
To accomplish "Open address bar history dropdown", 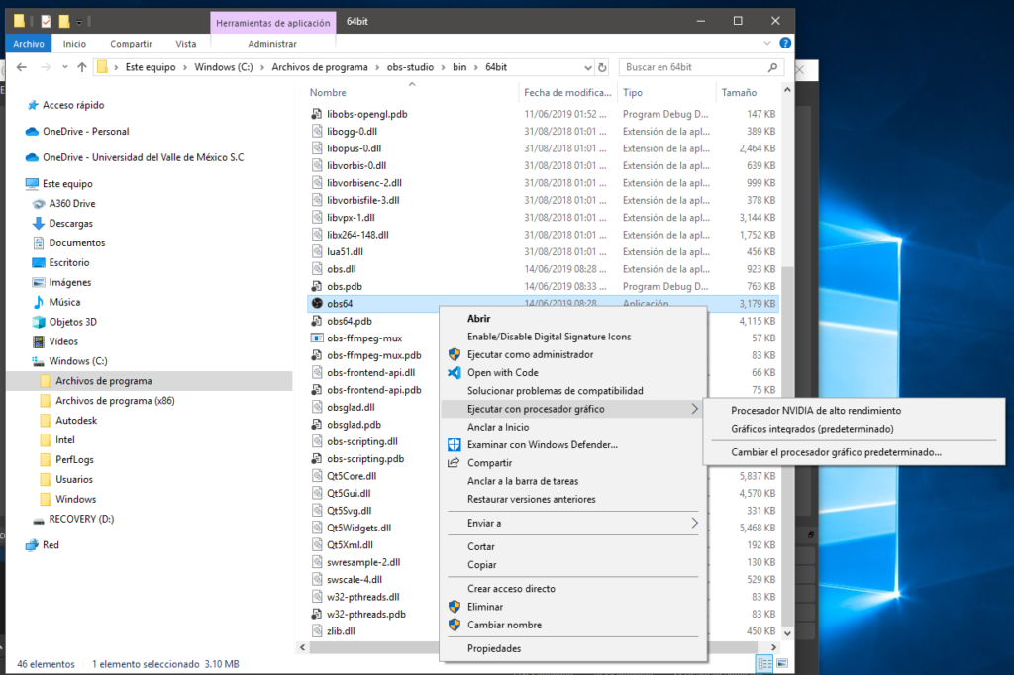I will (x=586, y=67).
